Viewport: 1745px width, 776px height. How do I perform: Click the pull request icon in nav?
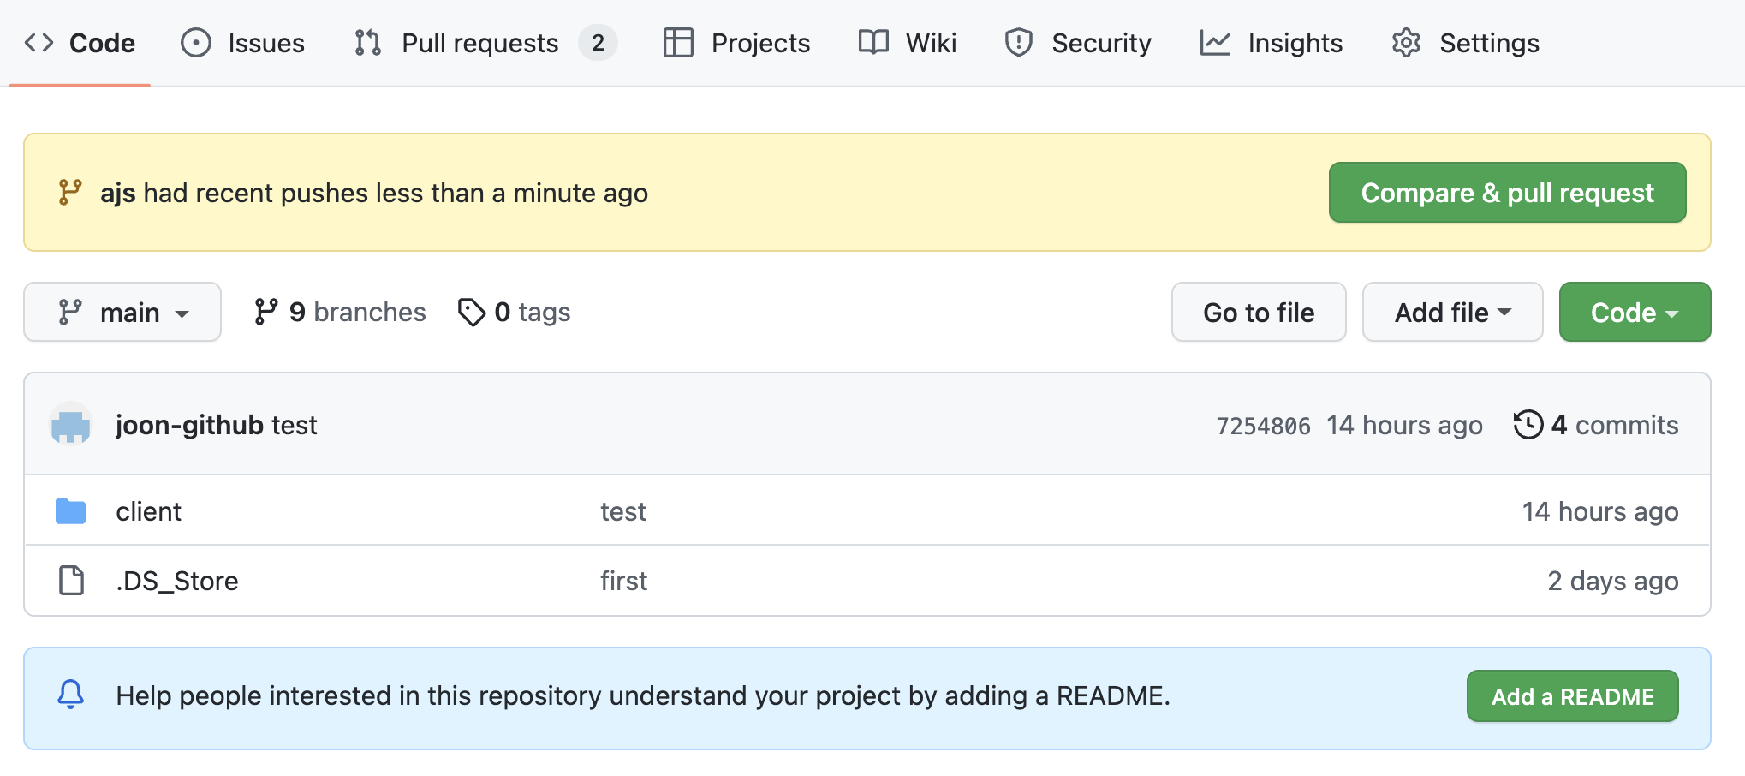click(368, 43)
